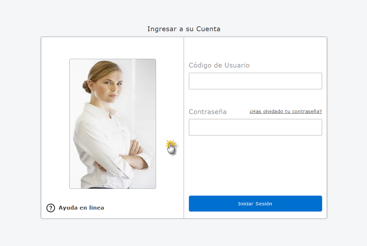Click the businesswoman photo

(112, 123)
